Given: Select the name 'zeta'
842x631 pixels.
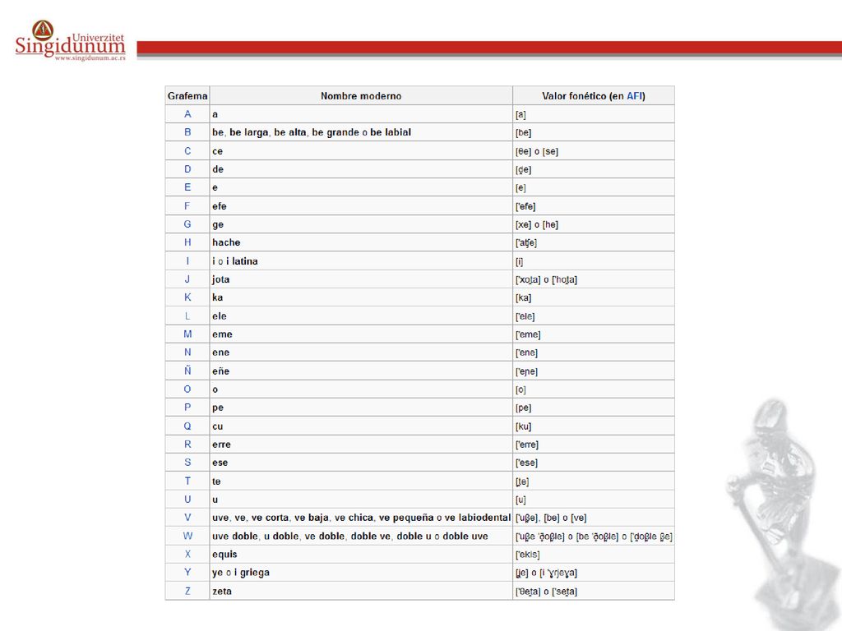Looking at the screenshot, I should click(x=222, y=592).
